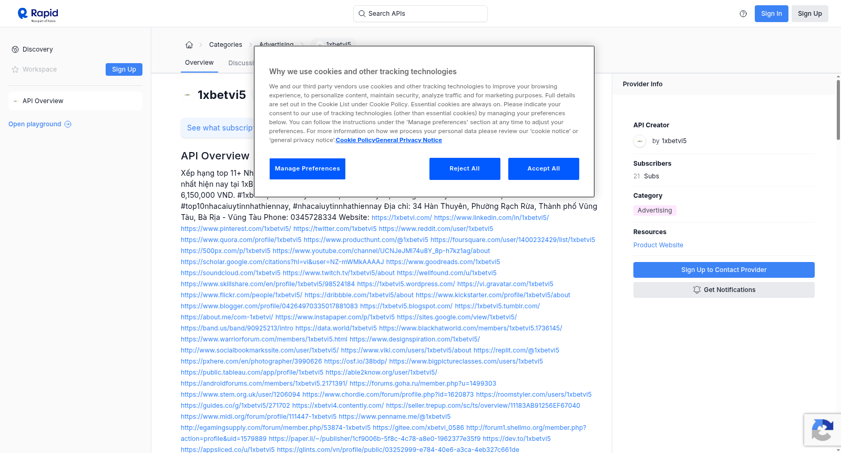Open the Product Hunt @1xbetvi5 link
This screenshot has height=453, width=841.
tap(366, 240)
